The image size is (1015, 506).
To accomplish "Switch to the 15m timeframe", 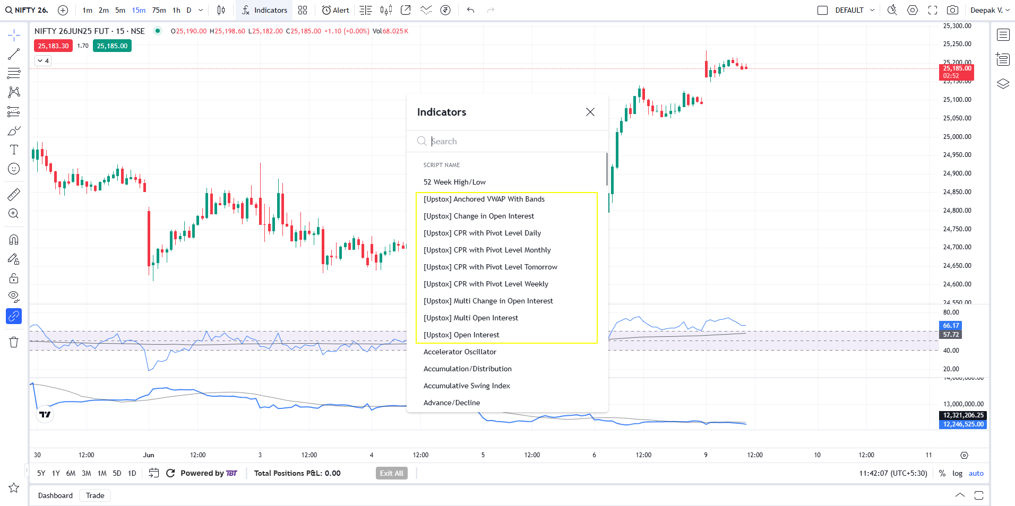I will point(139,10).
